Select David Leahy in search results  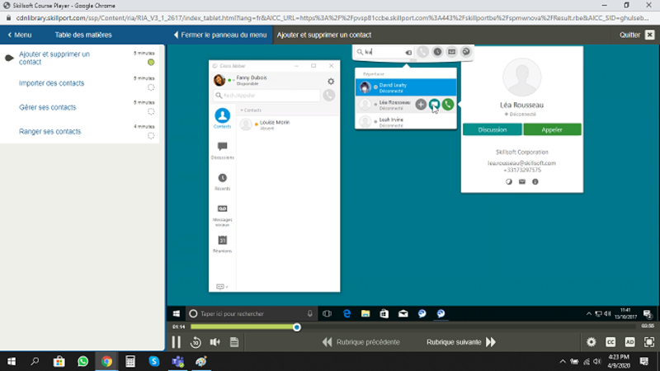(406, 87)
